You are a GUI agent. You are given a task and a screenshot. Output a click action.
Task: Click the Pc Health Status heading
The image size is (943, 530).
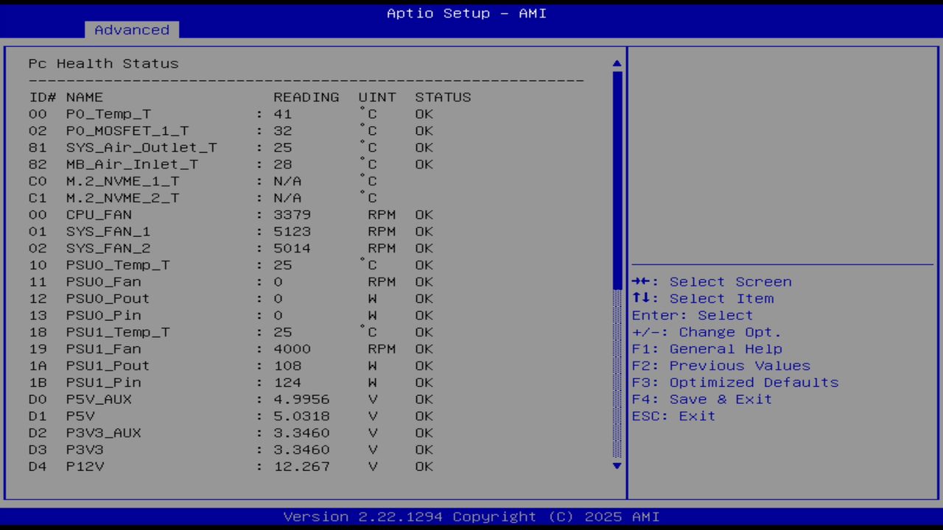coord(103,63)
